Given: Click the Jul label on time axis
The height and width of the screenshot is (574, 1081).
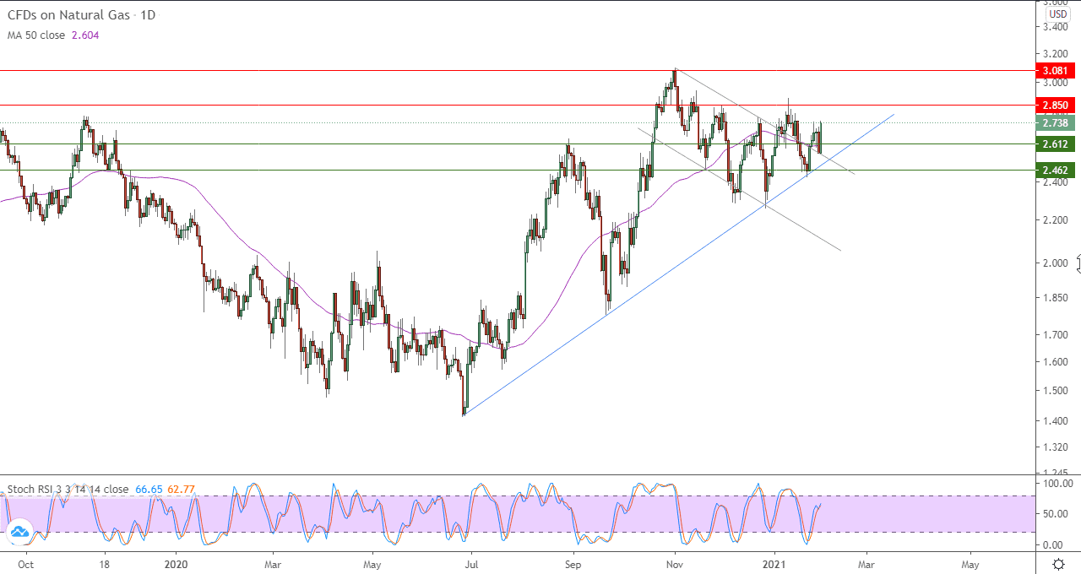Looking at the screenshot, I should (x=471, y=564).
